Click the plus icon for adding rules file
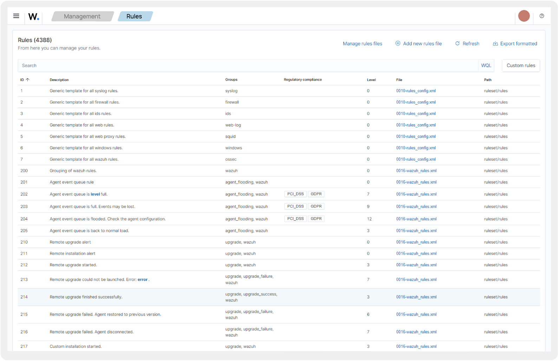Screen dimensions: 558x361 (x=398, y=44)
